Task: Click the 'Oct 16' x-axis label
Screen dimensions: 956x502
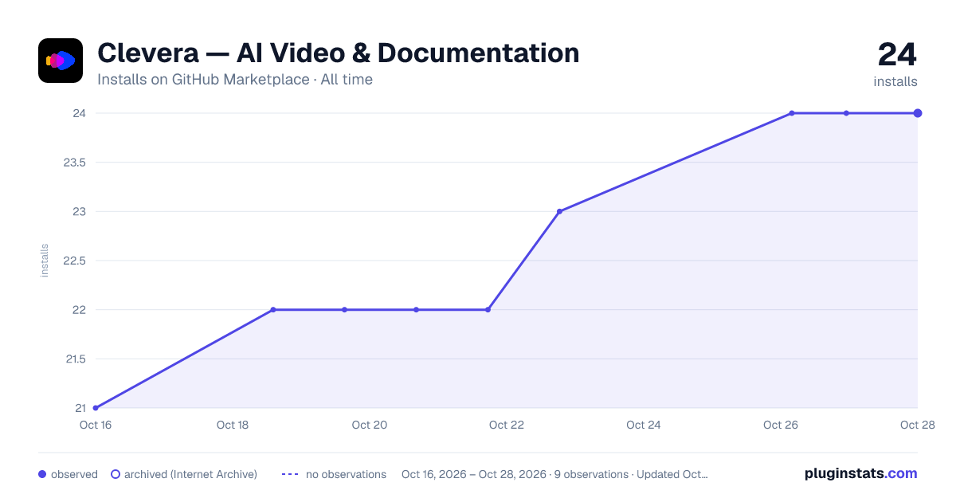Action: tap(96, 425)
